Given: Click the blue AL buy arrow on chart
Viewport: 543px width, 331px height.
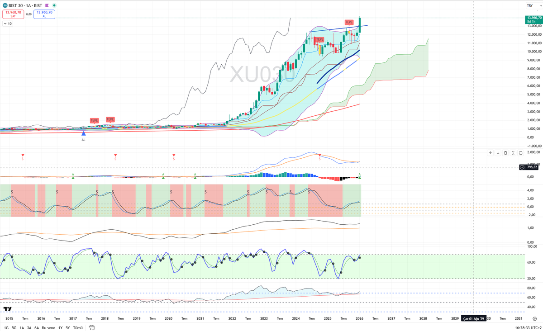Looking at the screenshot, I should tap(83, 133).
